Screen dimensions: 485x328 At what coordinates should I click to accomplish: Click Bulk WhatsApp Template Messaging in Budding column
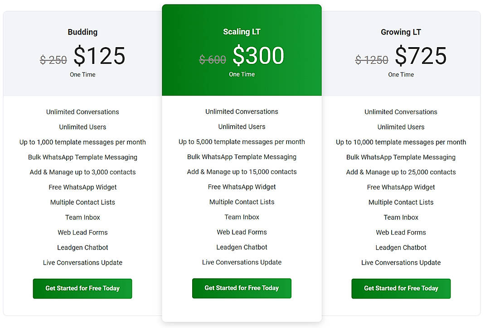[x=82, y=157]
